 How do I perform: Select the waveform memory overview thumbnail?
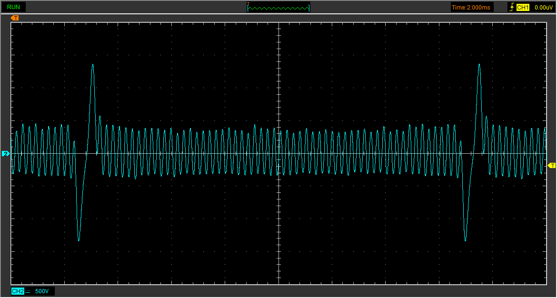pyautogui.click(x=278, y=7)
